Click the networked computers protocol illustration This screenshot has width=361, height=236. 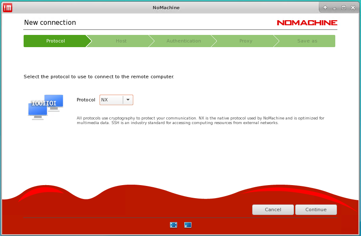point(46,107)
